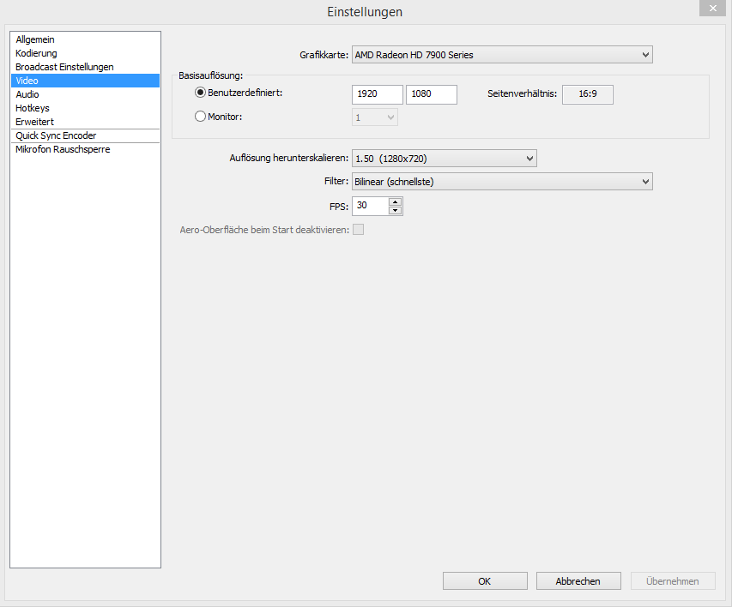Open the Filter dropdown list
This screenshot has width=732, height=607.
(502, 182)
